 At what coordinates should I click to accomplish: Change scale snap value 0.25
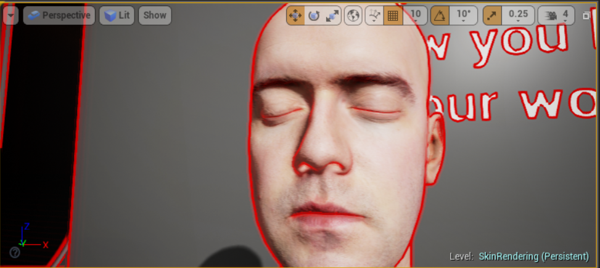click(x=518, y=15)
